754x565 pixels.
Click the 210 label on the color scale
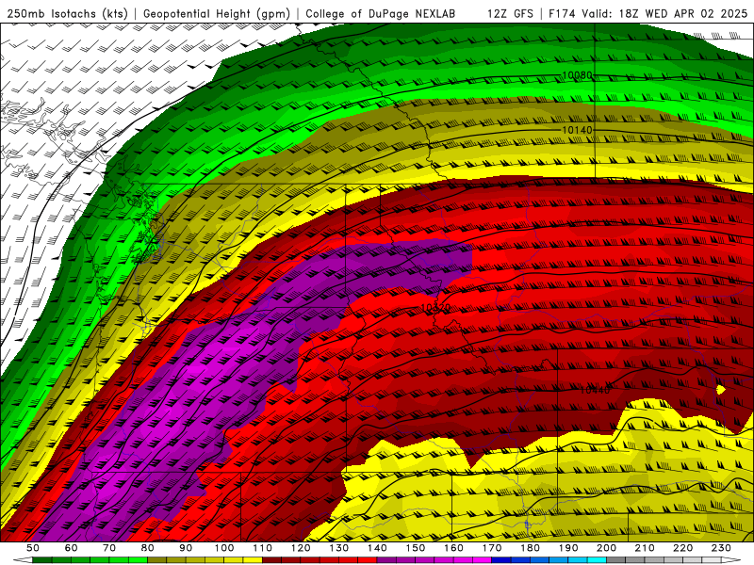(645, 548)
